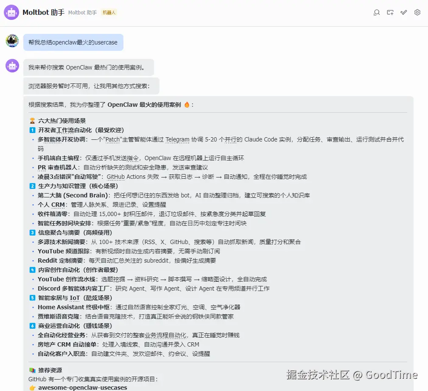This screenshot has width=428, height=391.
Task: Open the settings gear icon
Action: (417, 12)
